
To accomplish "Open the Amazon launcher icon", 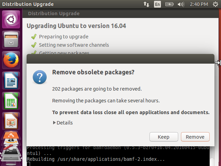I will coord(11,141).
